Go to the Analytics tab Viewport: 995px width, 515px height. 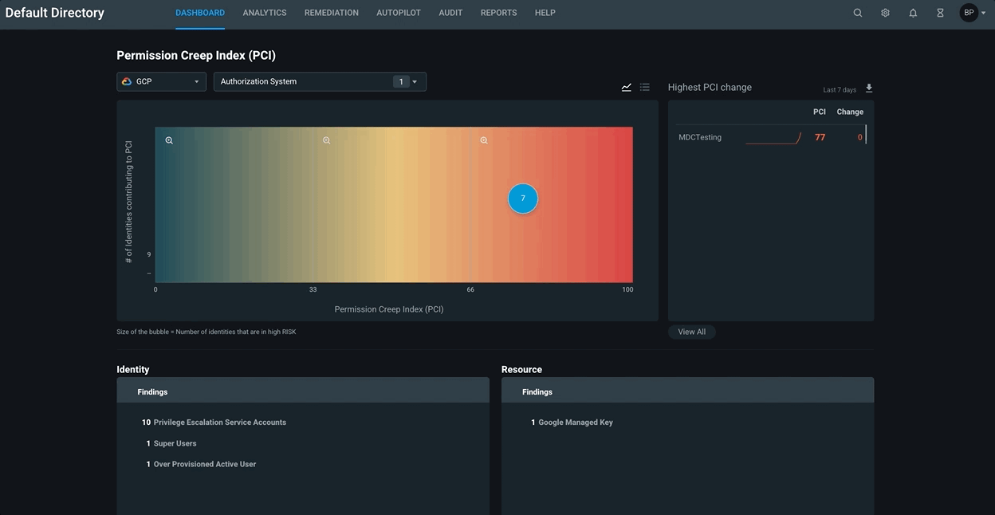click(265, 13)
